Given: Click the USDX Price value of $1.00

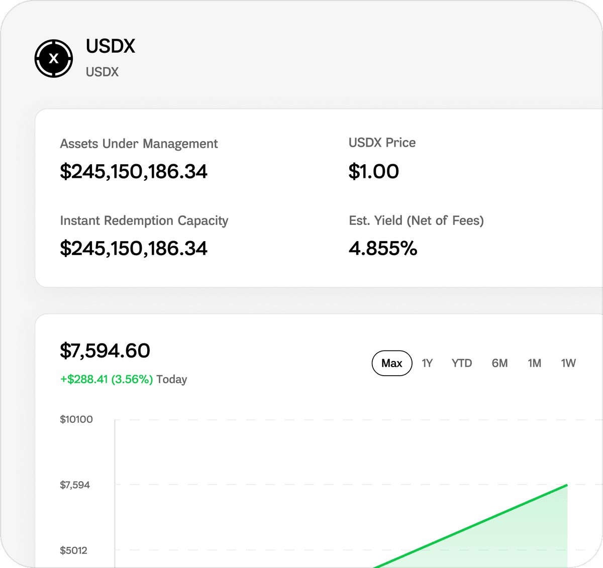Looking at the screenshot, I should (x=373, y=171).
